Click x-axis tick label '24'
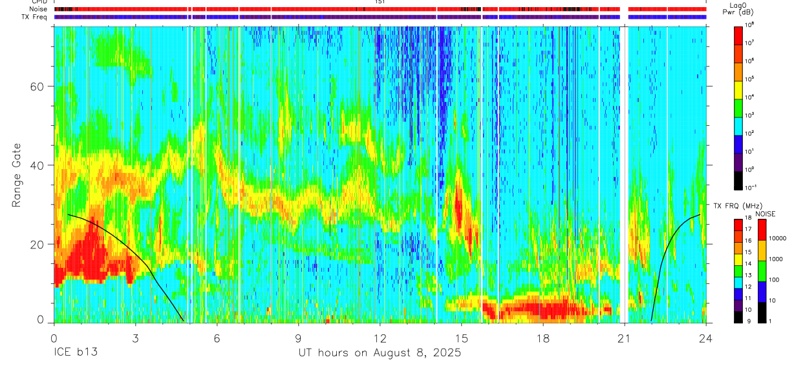This screenshot has height=366, width=794. tap(706, 338)
